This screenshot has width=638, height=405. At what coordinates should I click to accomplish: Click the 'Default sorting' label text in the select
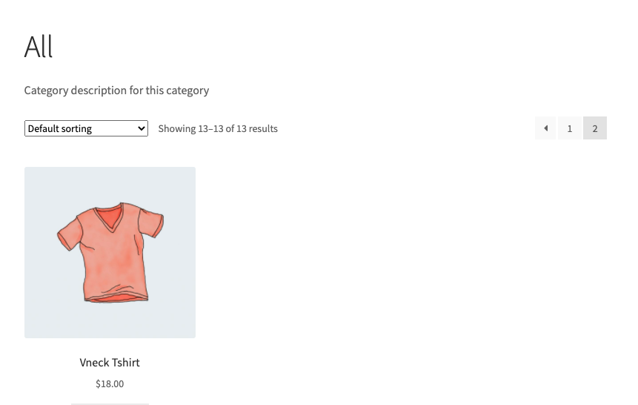coord(60,129)
